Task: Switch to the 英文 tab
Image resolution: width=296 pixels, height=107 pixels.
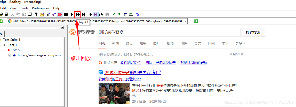Action: [x=198, y=43]
